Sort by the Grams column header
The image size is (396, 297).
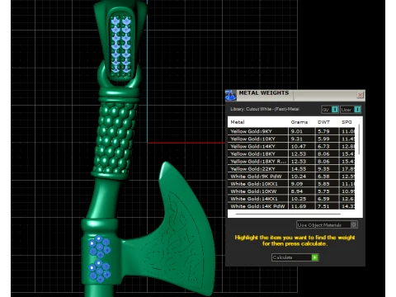click(299, 122)
